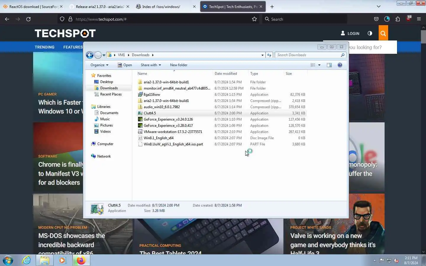This screenshot has width=426, height=266.
Task: Open the TRENDING menu on TechSpot
Action: [45, 47]
